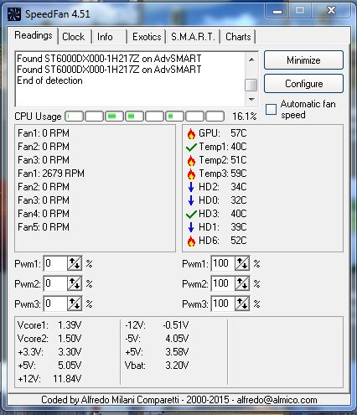Click the 'End of detection' log line
The height and width of the screenshot is (415, 357).
(49, 80)
